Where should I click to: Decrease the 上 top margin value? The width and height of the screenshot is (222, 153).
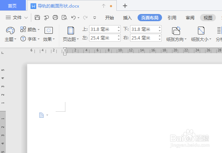tap(119, 31)
